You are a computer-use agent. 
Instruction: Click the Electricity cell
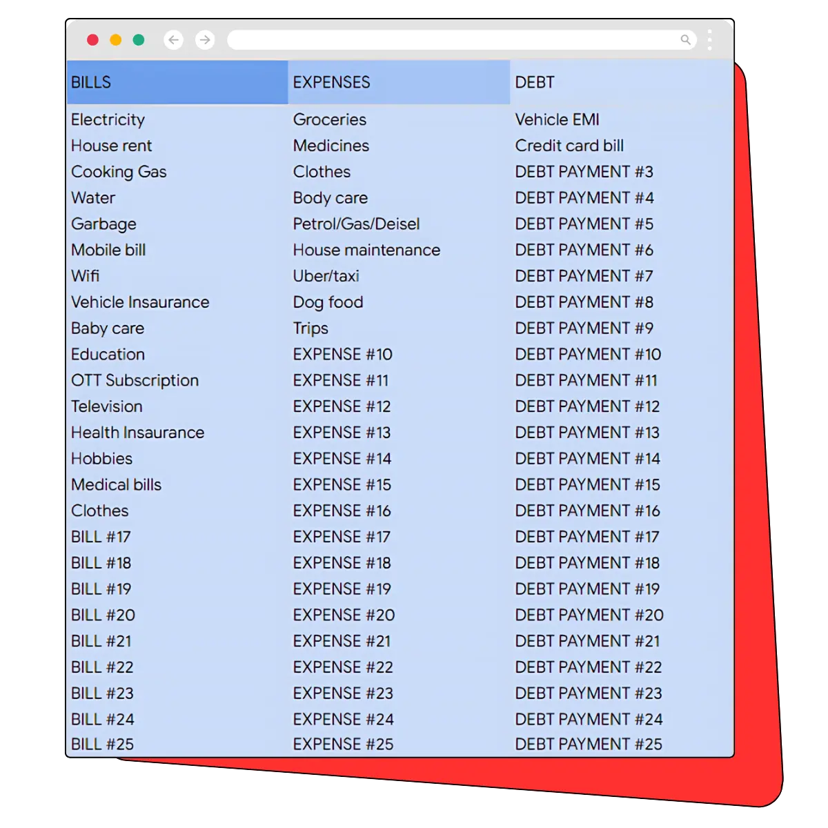click(x=108, y=119)
